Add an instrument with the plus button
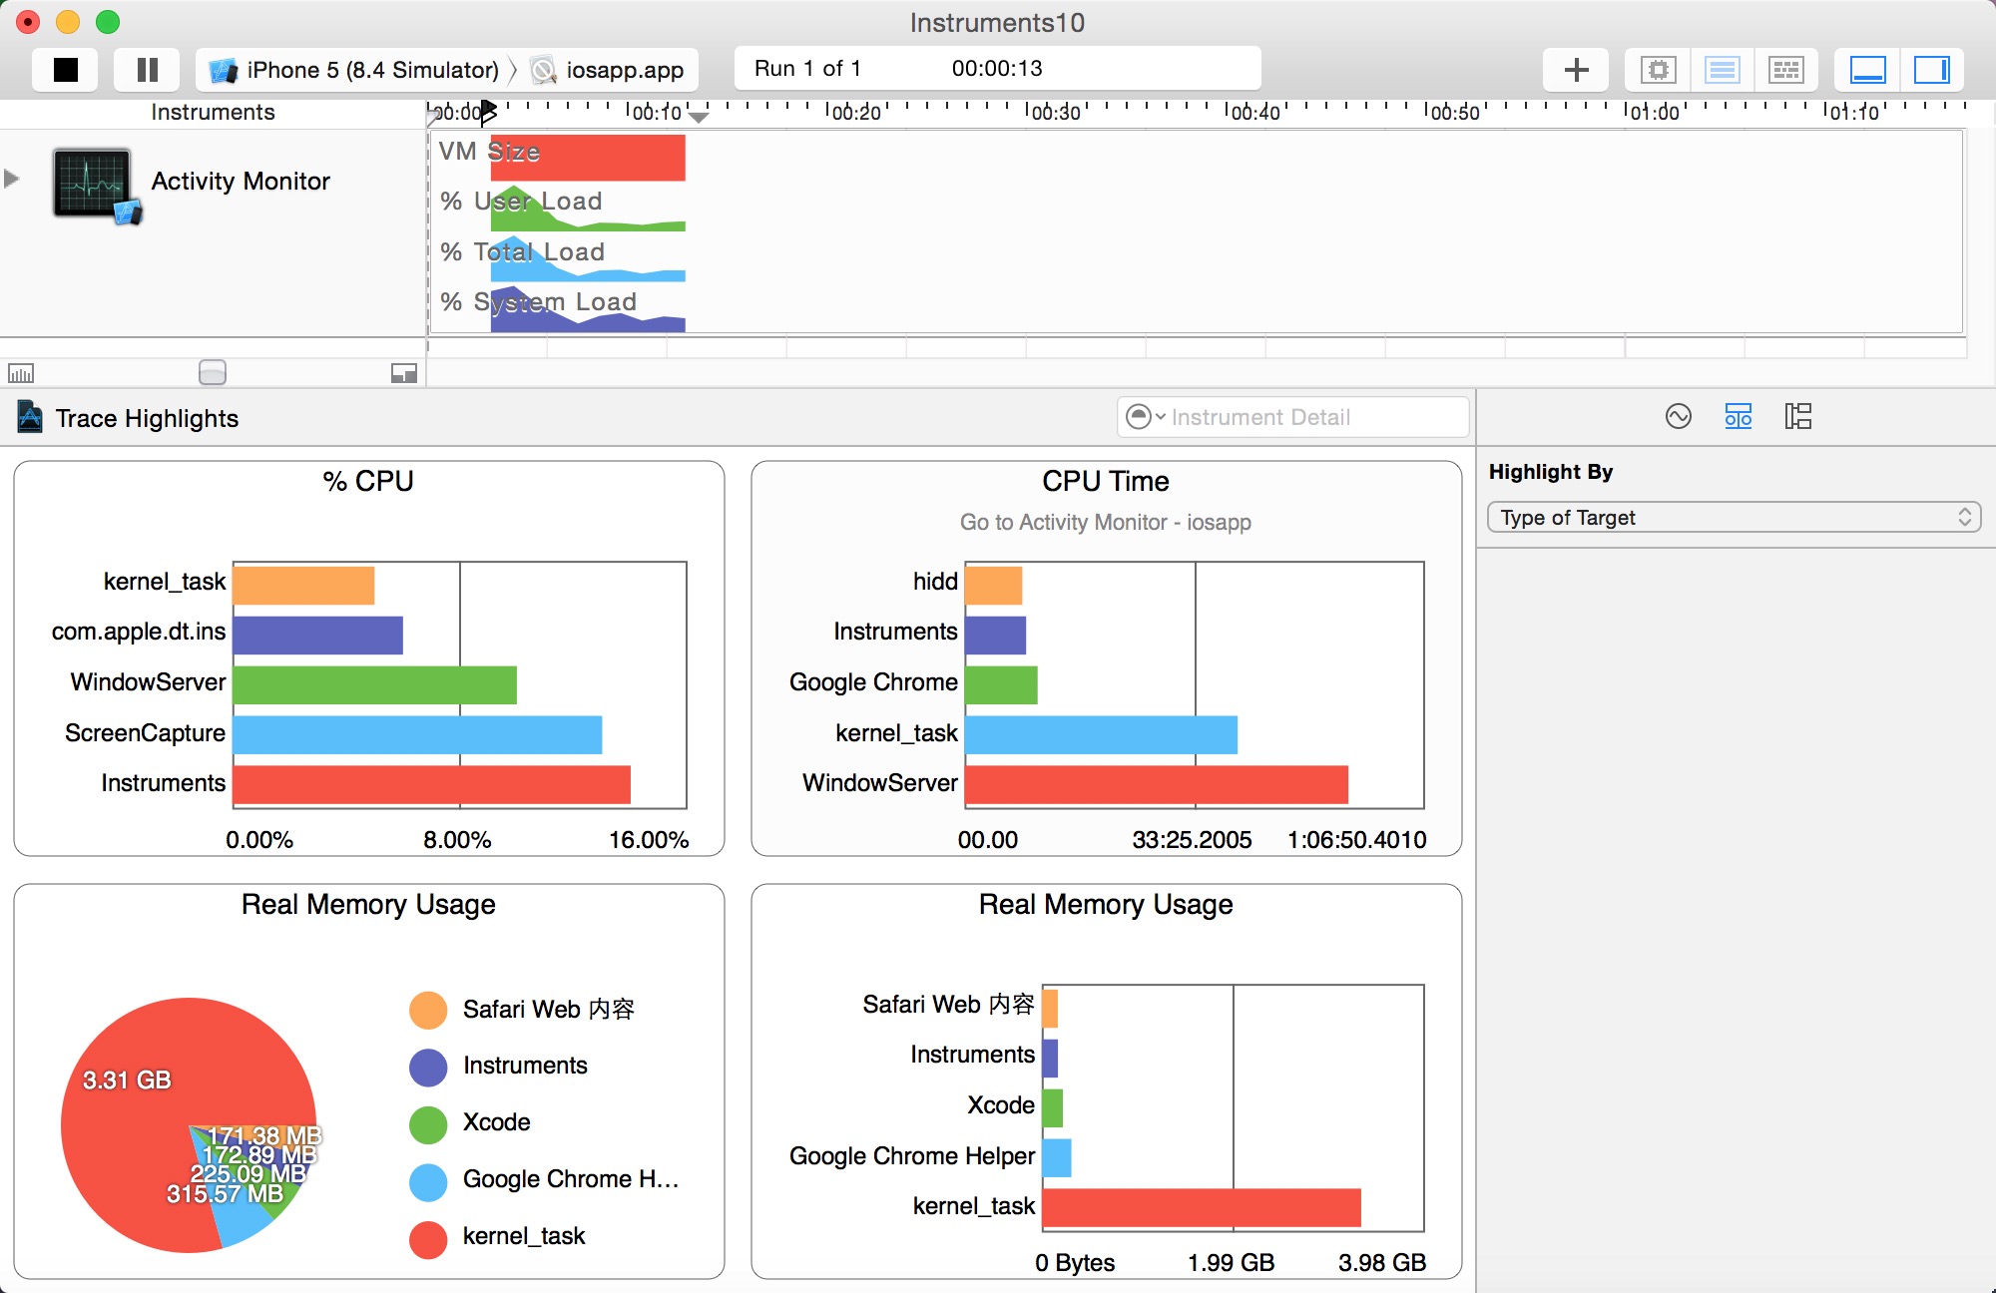 pos(1576,70)
